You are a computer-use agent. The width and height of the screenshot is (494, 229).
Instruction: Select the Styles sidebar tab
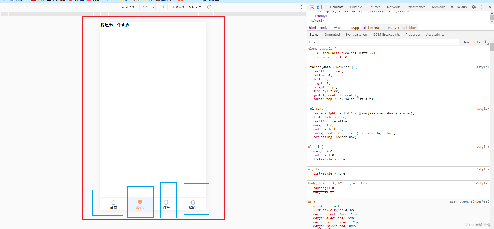click(x=314, y=35)
